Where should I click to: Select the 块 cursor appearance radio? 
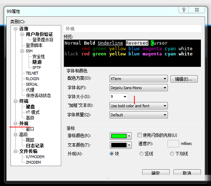coord(112,154)
